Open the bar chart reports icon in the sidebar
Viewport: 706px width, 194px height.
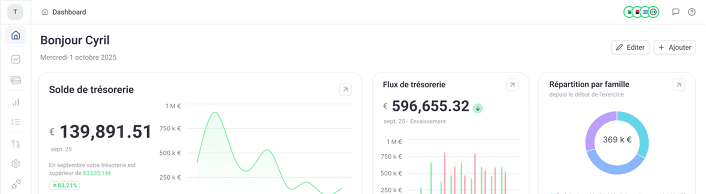[x=15, y=102]
